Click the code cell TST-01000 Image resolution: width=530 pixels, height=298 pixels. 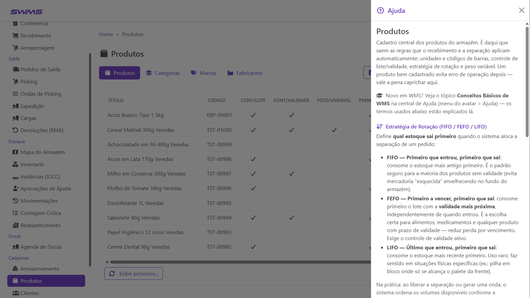coord(219,130)
